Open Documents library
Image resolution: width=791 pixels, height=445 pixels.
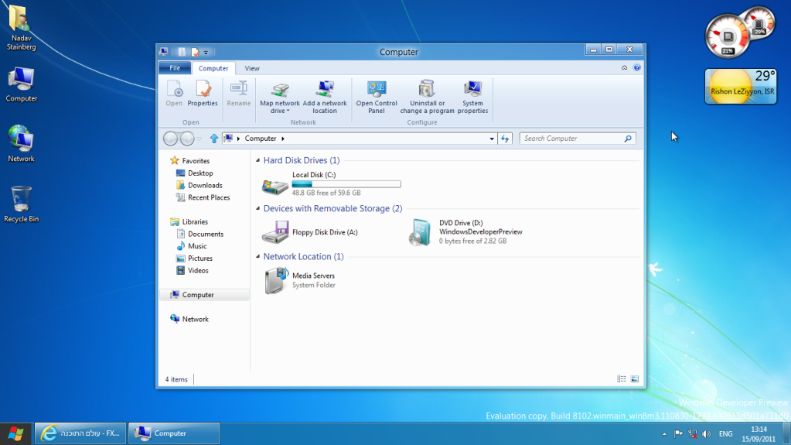(x=199, y=234)
